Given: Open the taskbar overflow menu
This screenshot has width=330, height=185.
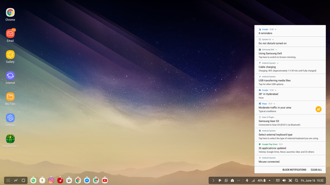Looking at the screenshot, I should click(239, 180).
